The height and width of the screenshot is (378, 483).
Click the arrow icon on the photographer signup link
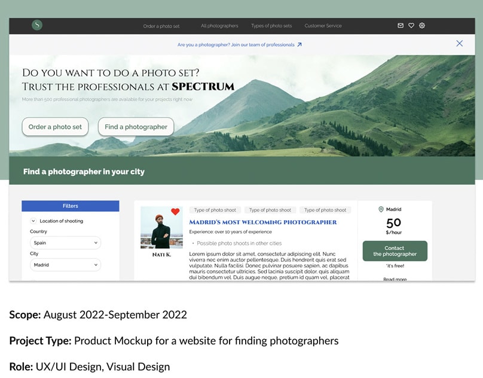tap(299, 44)
